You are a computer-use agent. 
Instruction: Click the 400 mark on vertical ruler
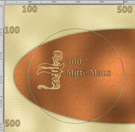[x=1, y=104]
